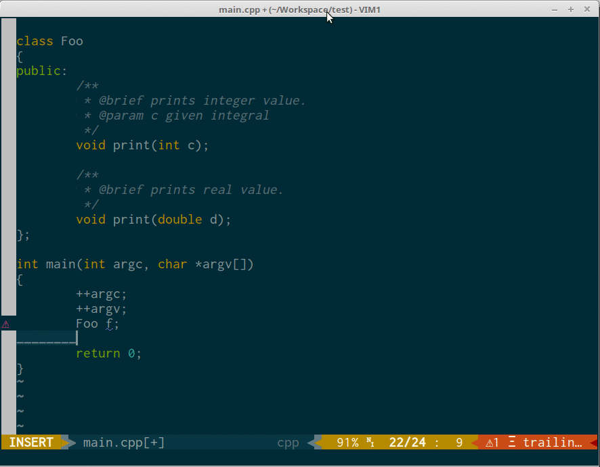Click the warning sign in the gutter
This screenshot has width=600, height=467.
(5, 324)
